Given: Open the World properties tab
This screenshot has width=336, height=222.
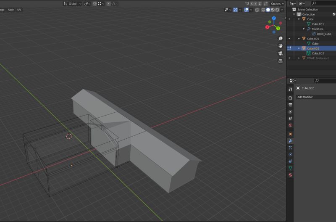Looking at the screenshot, I should click(x=290, y=125).
